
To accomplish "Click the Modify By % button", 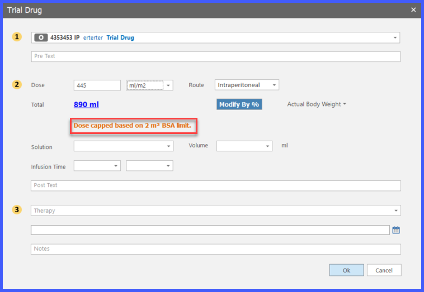I will click(x=239, y=104).
